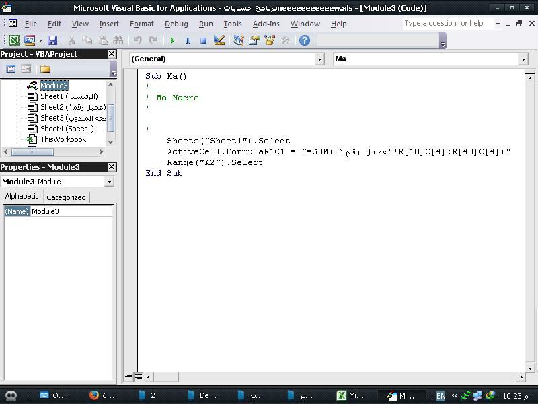The image size is (538, 404).
Task: Open Find with the binoculars icon
Action: pyautogui.click(x=118, y=40)
